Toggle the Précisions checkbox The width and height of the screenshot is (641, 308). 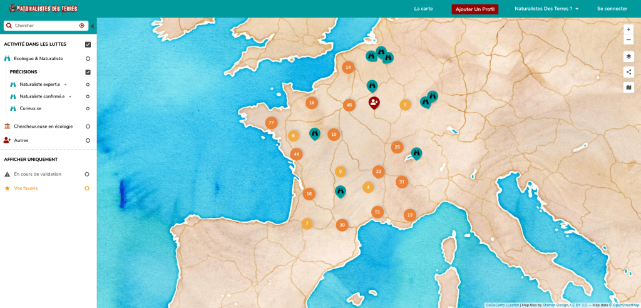click(x=88, y=72)
